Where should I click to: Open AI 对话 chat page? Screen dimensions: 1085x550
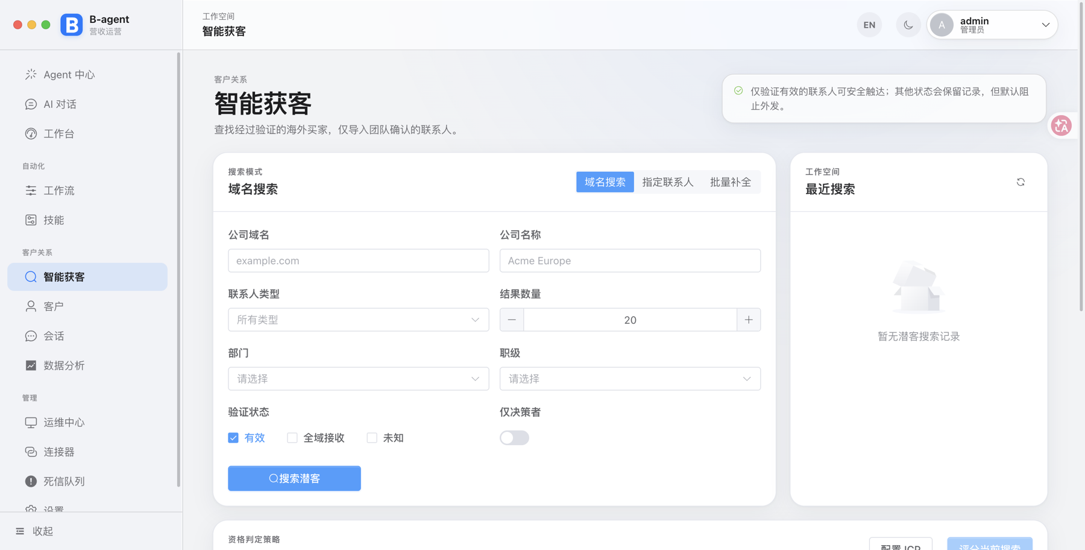87,104
